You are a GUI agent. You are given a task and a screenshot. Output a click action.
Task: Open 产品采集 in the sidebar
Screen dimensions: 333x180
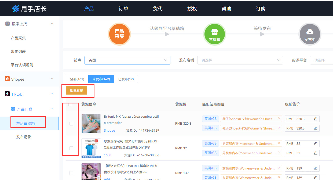[x=18, y=38]
